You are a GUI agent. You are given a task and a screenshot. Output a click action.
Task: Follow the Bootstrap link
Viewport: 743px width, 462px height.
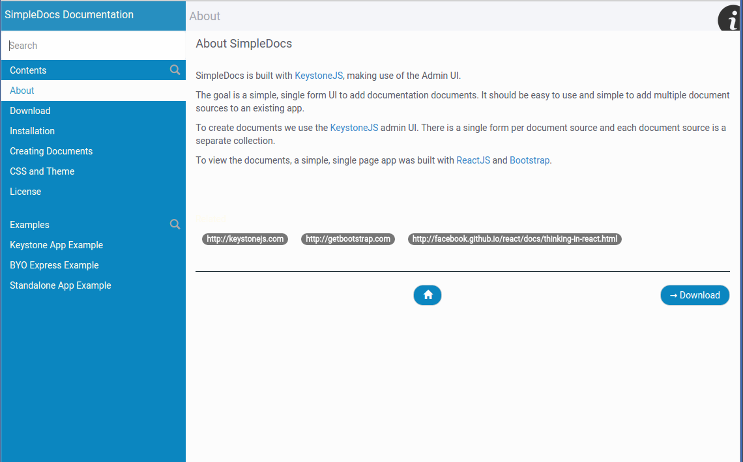tap(529, 160)
